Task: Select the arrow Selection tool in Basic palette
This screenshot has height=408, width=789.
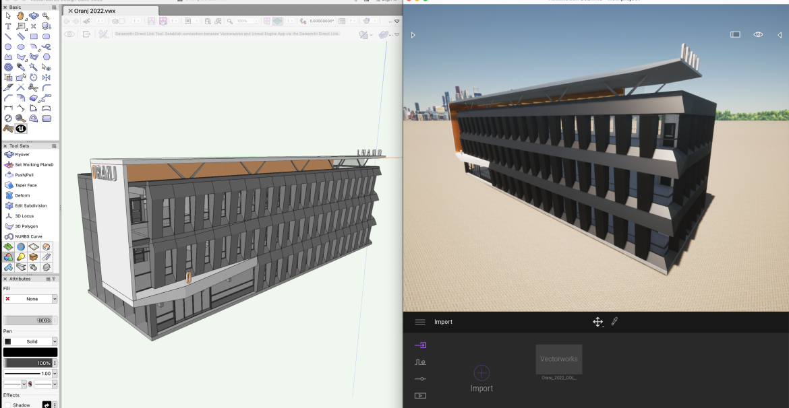Action: pyautogui.click(x=8, y=16)
